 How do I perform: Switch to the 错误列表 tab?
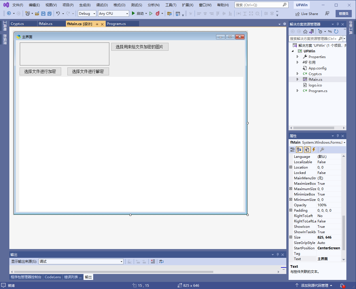pyautogui.click(x=73, y=277)
